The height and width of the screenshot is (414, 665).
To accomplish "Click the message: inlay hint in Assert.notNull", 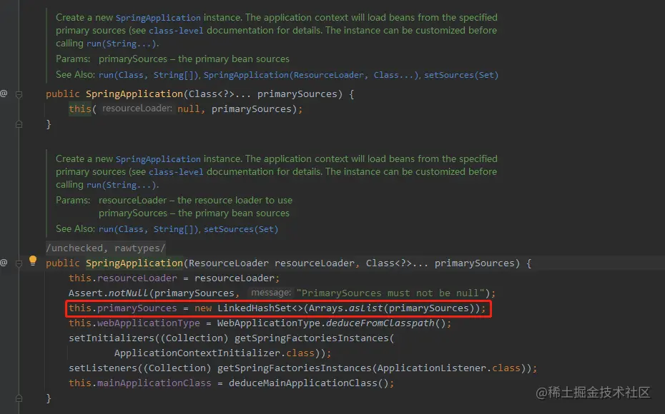I will click(x=270, y=293).
